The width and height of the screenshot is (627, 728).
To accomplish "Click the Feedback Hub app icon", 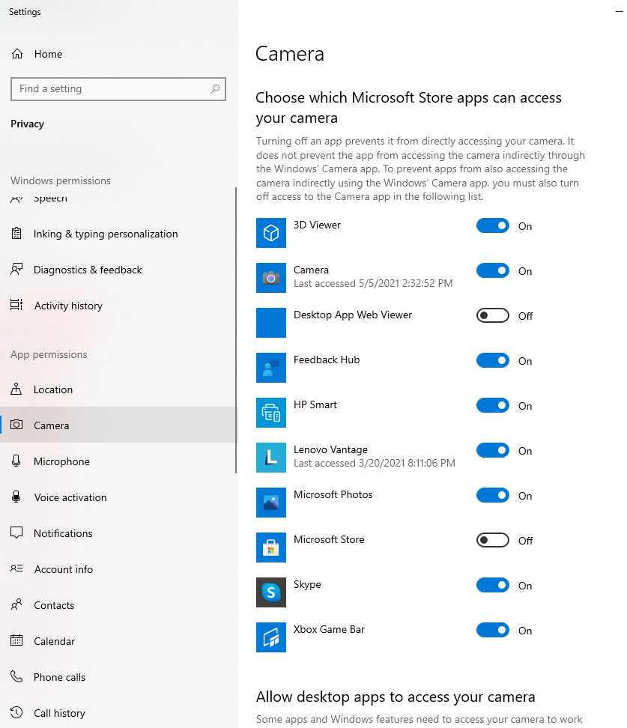I will [270, 368].
